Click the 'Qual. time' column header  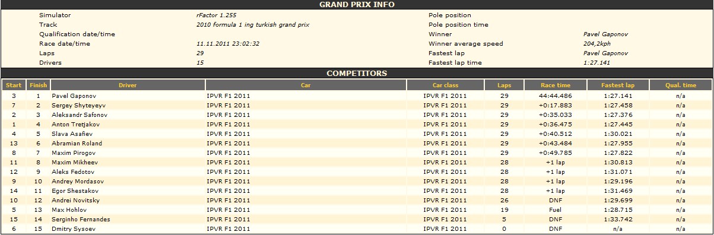point(680,85)
